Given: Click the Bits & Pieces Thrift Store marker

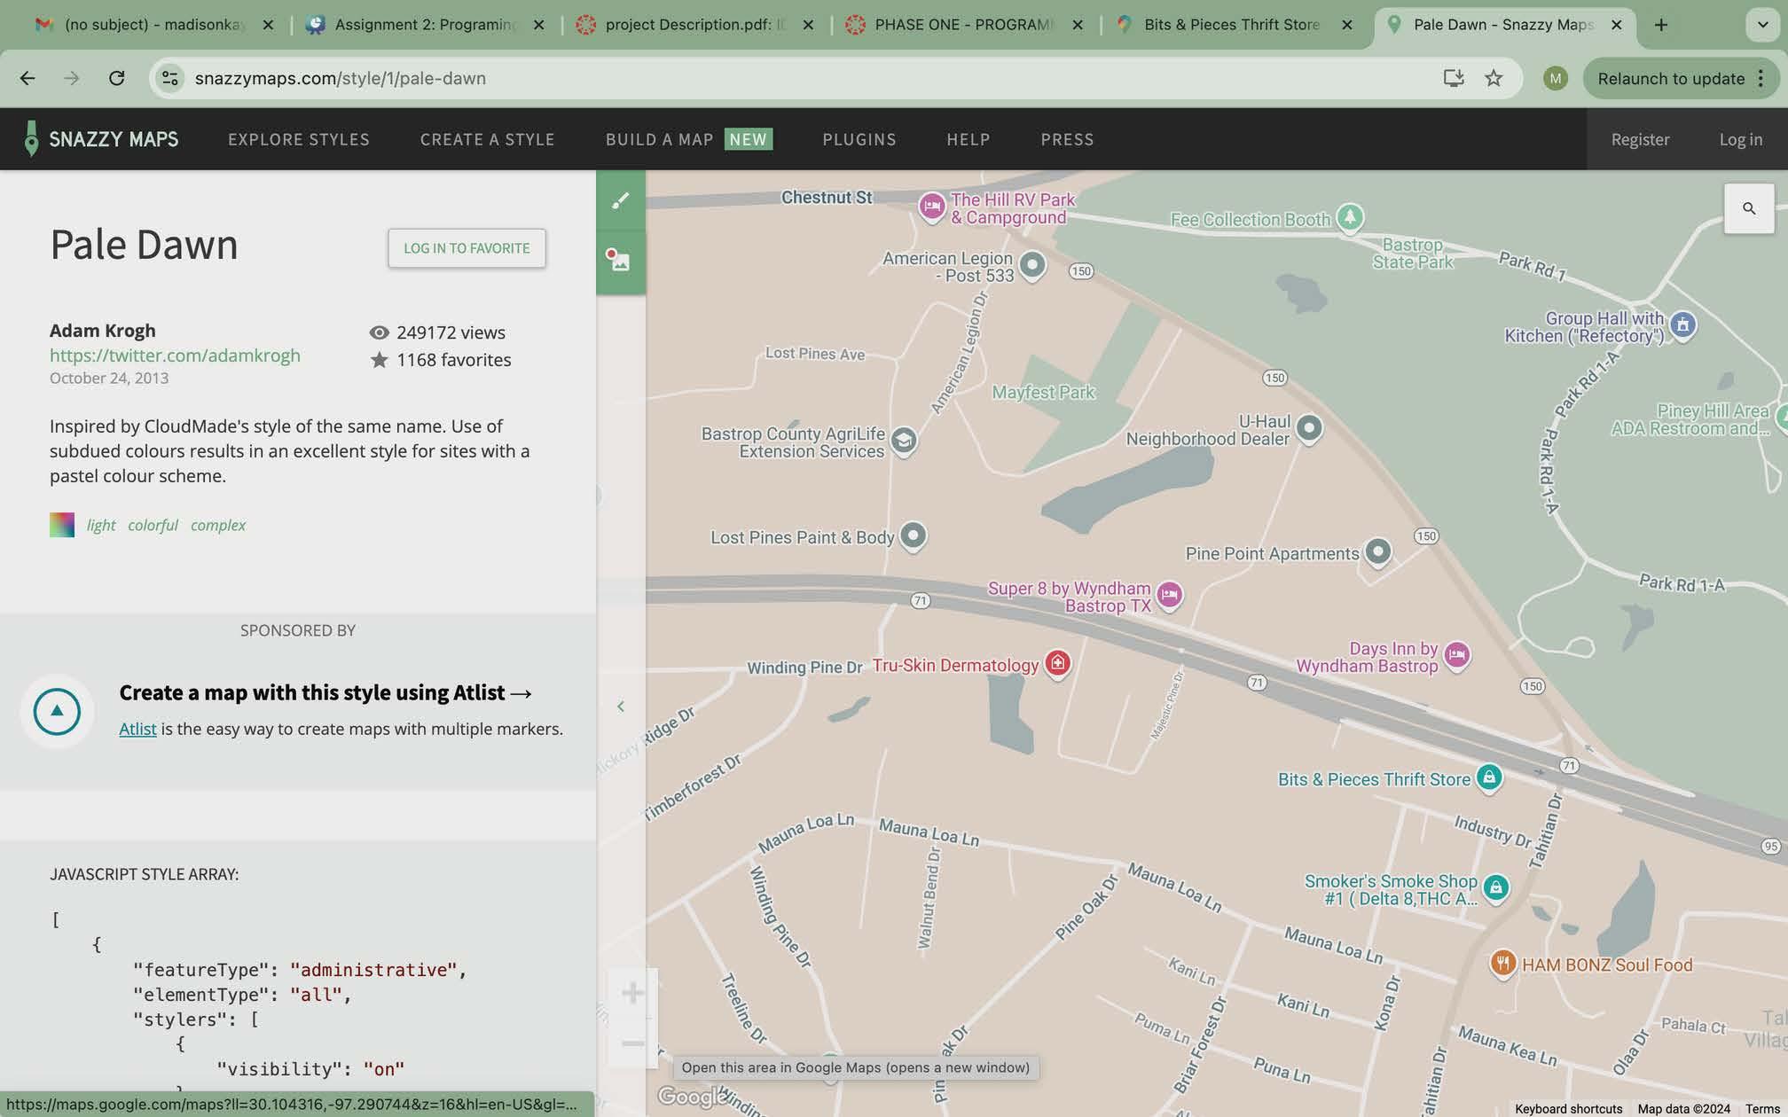Looking at the screenshot, I should point(1489,777).
